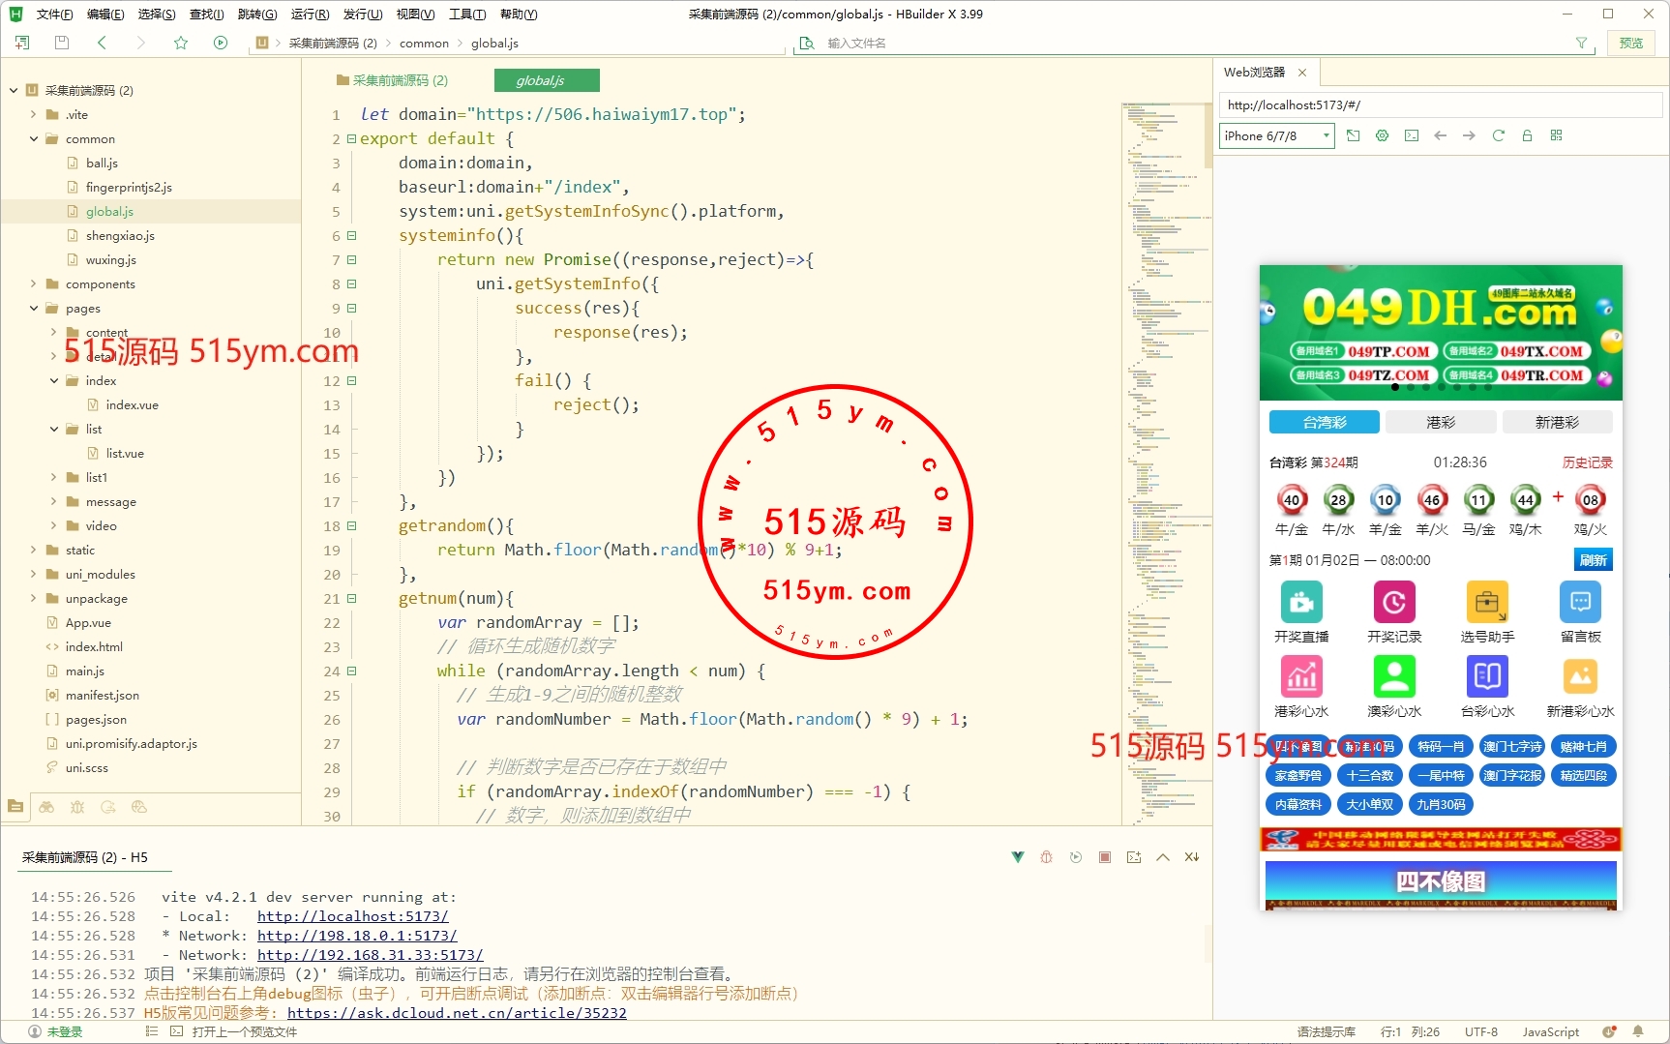Viewport: 1670px width, 1044px height.
Task: Toggle fold at line 18 getrandom function
Action: 352,525
